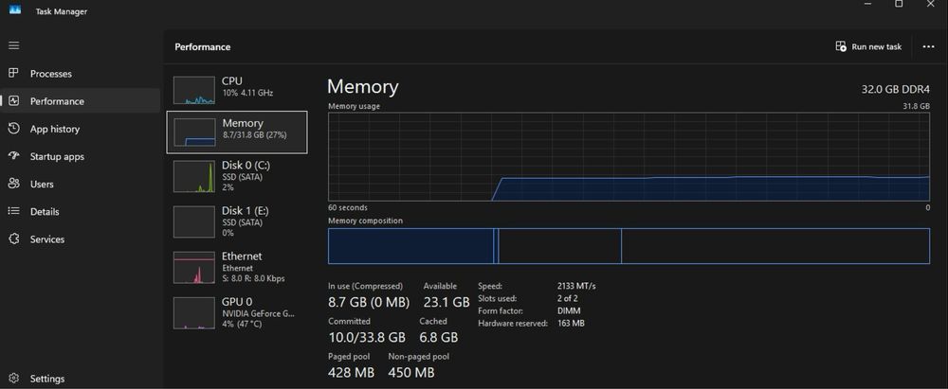948x389 pixels.
Task: Click the Memory heading
Action: [363, 87]
